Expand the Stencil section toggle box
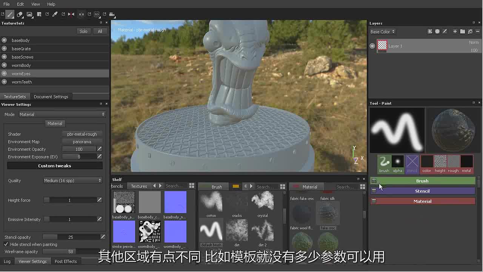This screenshot has width=483, height=272. coord(374,191)
